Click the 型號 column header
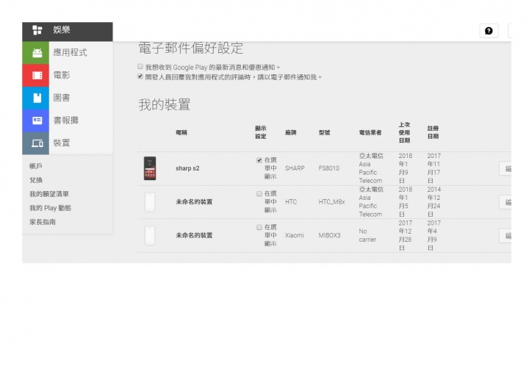Viewport: 529px width, 374px height. (325, 133)
